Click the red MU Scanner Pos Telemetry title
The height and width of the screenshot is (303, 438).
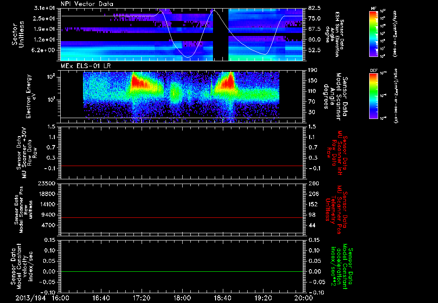(337, 210)
